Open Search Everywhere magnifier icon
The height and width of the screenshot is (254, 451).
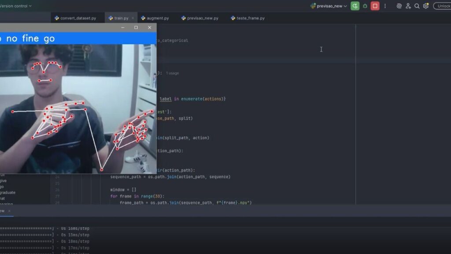(x=417, y=6)
